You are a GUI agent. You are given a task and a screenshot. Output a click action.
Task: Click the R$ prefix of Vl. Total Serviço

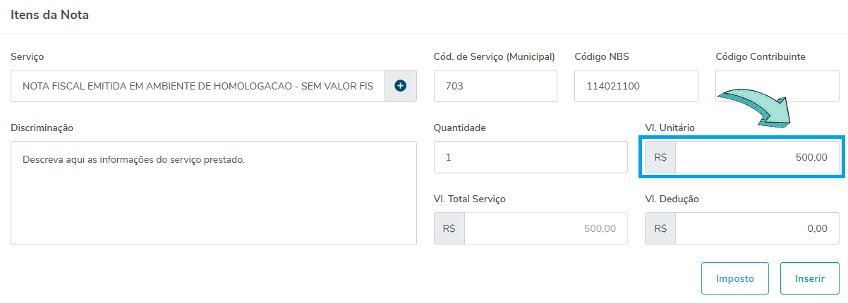(x=449, y=228)
